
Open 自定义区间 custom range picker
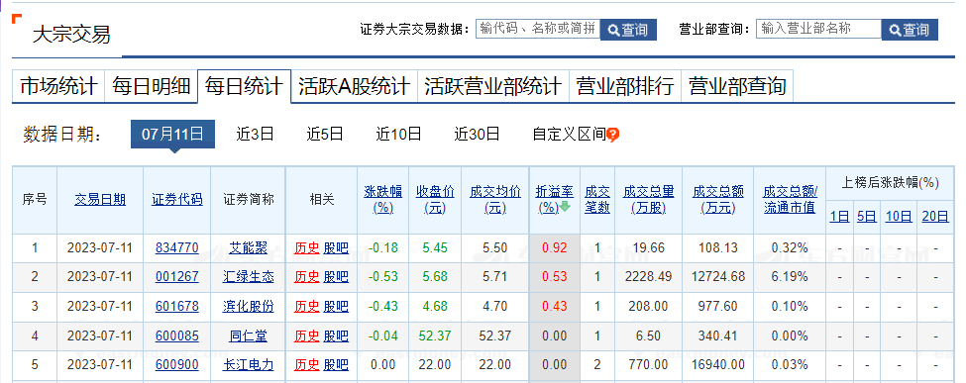(x=570, y=135)
